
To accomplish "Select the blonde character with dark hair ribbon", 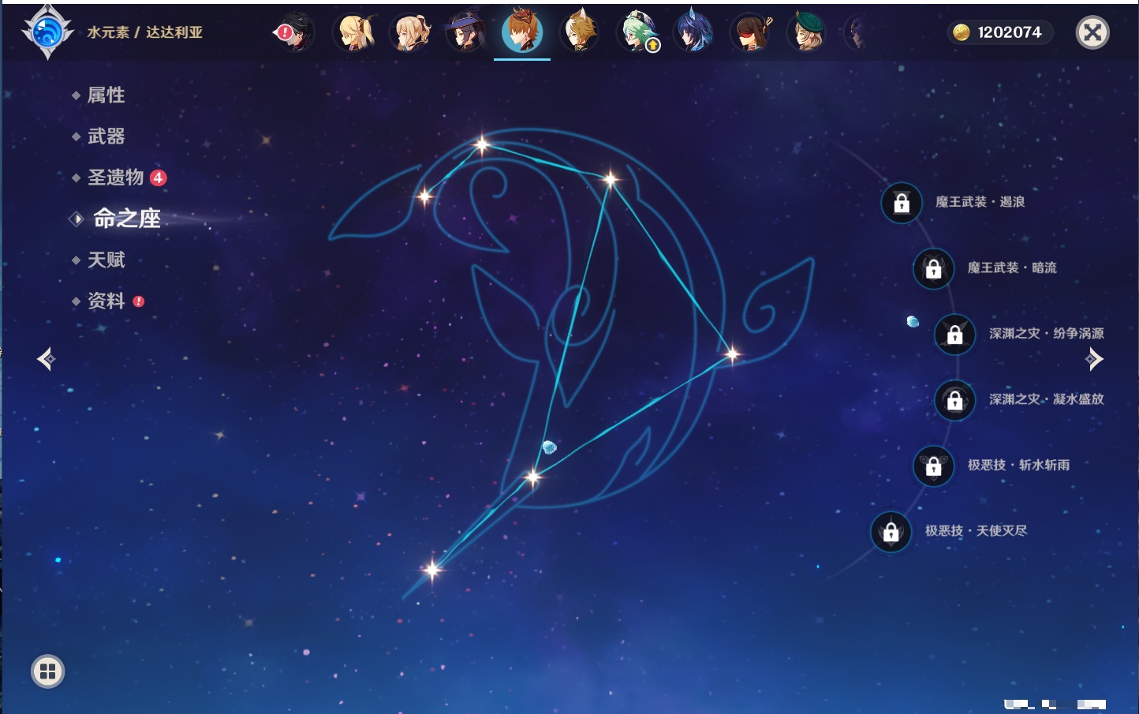I will click(354, 32).
